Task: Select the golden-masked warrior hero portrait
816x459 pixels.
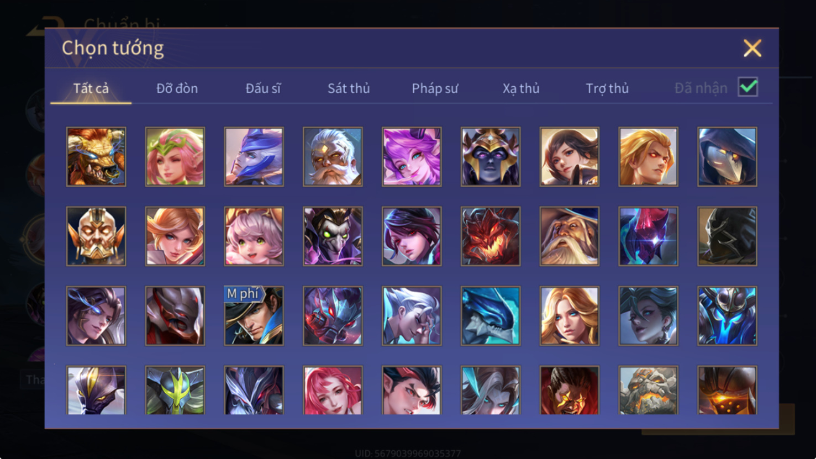Action: pos(96,236)
